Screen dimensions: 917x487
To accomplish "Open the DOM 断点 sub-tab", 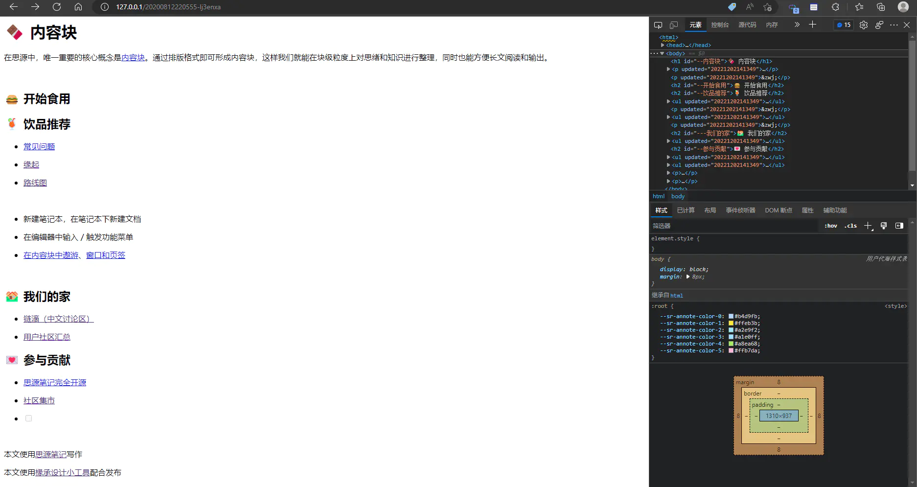I will pos(778,210).
